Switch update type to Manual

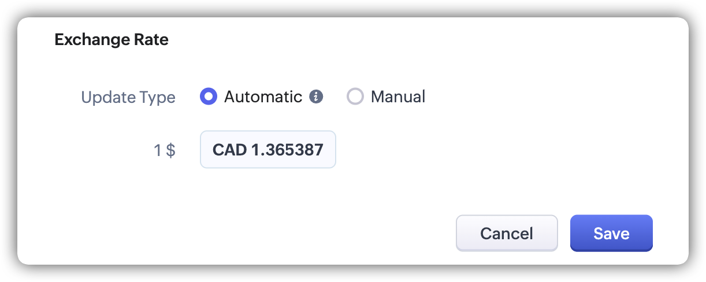tap(355, 97)
